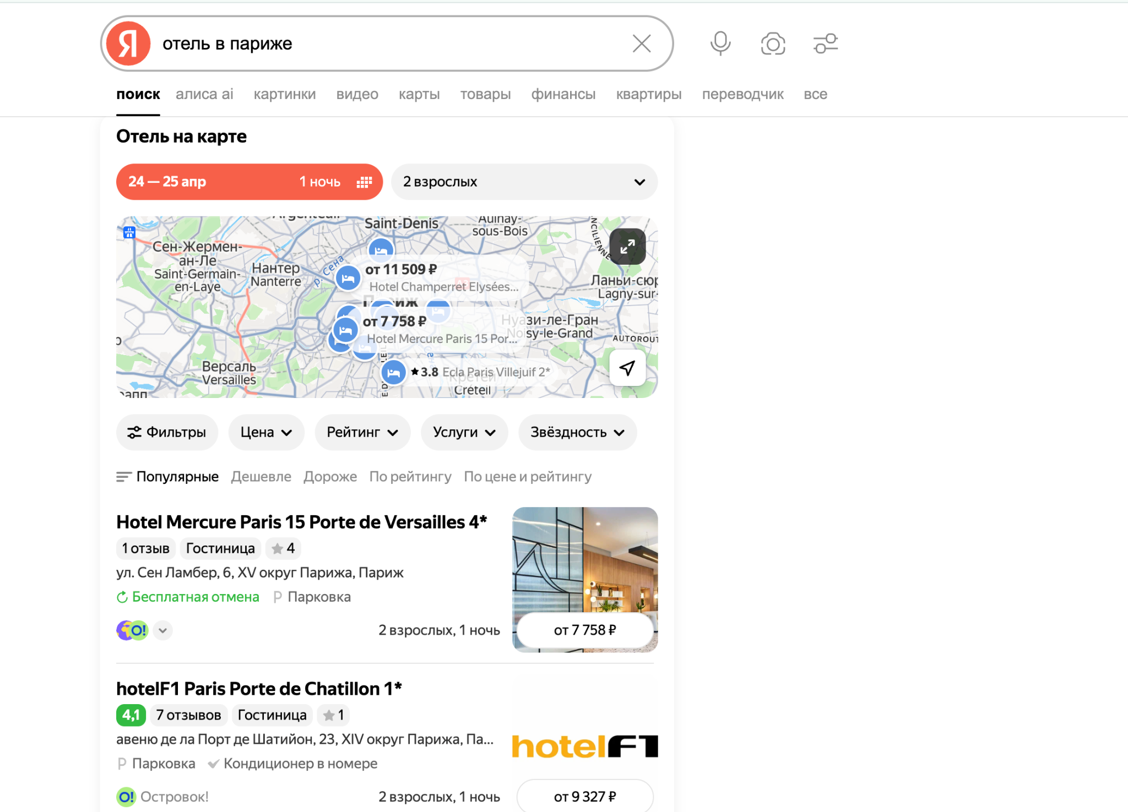Click the voice search microphone icon

(x=720, y=43)
